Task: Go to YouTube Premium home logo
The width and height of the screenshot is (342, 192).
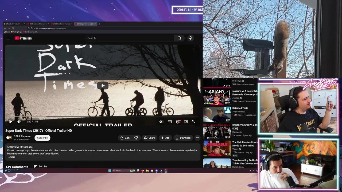Action: point(23,38)
